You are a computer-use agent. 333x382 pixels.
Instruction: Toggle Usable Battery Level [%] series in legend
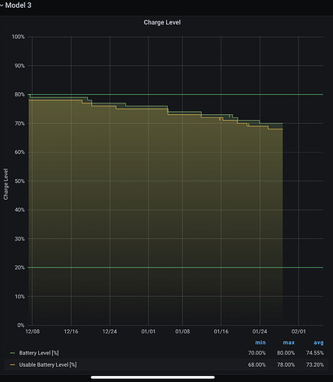(47, 364)
